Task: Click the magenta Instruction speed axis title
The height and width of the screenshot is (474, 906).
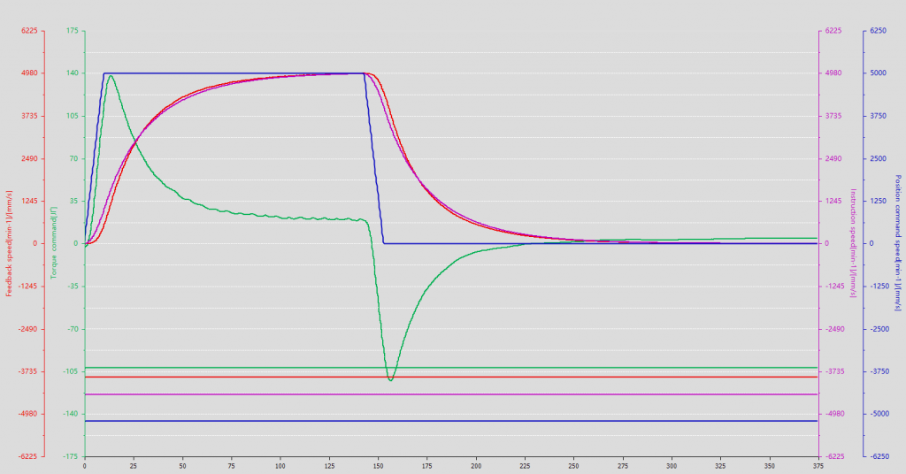Action: 853,243
